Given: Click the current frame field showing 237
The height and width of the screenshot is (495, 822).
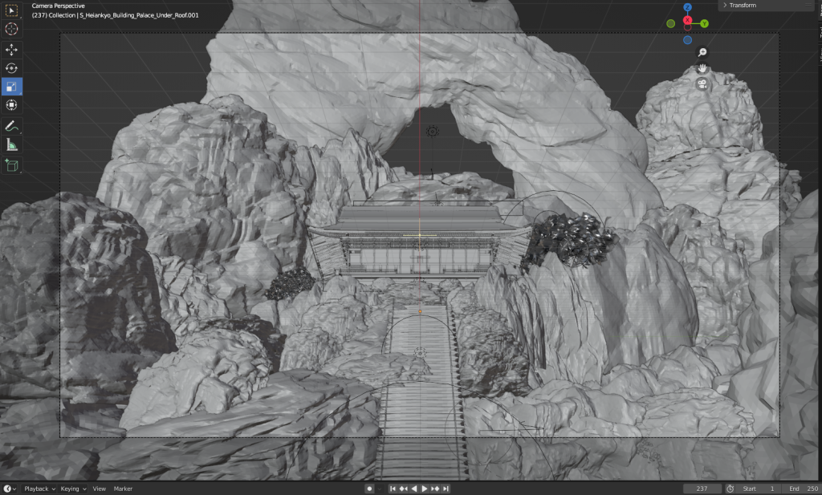Looking at the screenshot, I should pos(702,489).
